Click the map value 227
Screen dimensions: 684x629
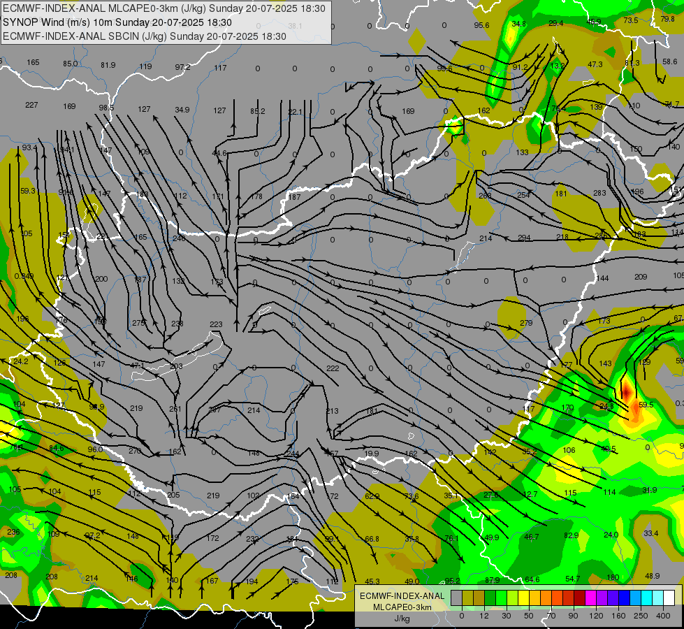tap(31, 105)
